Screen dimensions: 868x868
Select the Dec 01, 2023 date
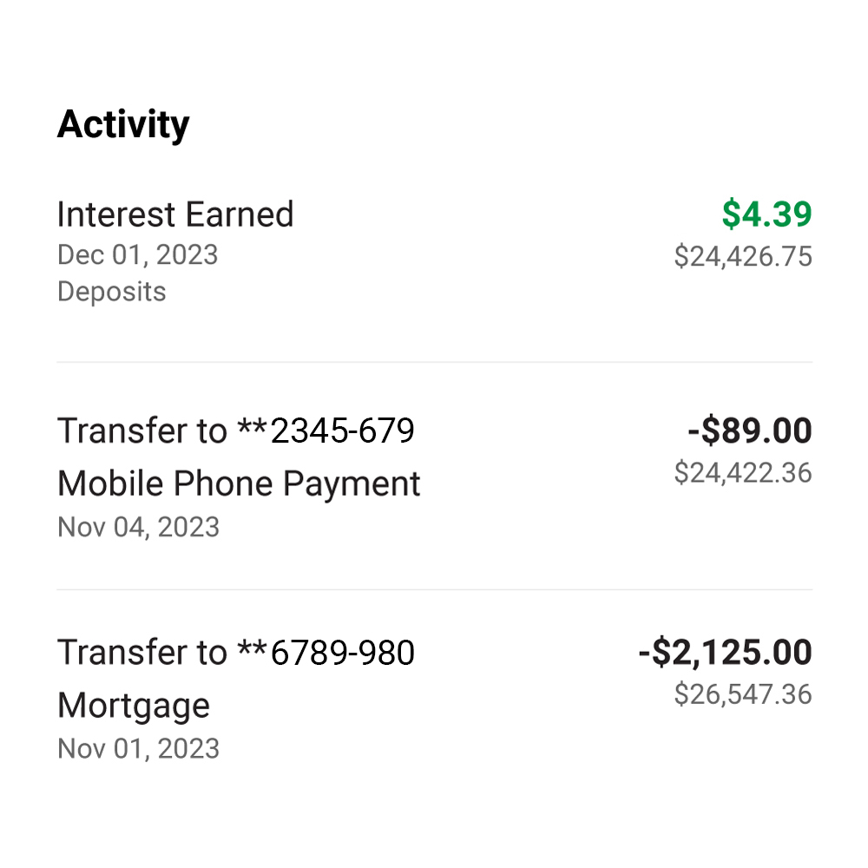click(x=136, y=255)
